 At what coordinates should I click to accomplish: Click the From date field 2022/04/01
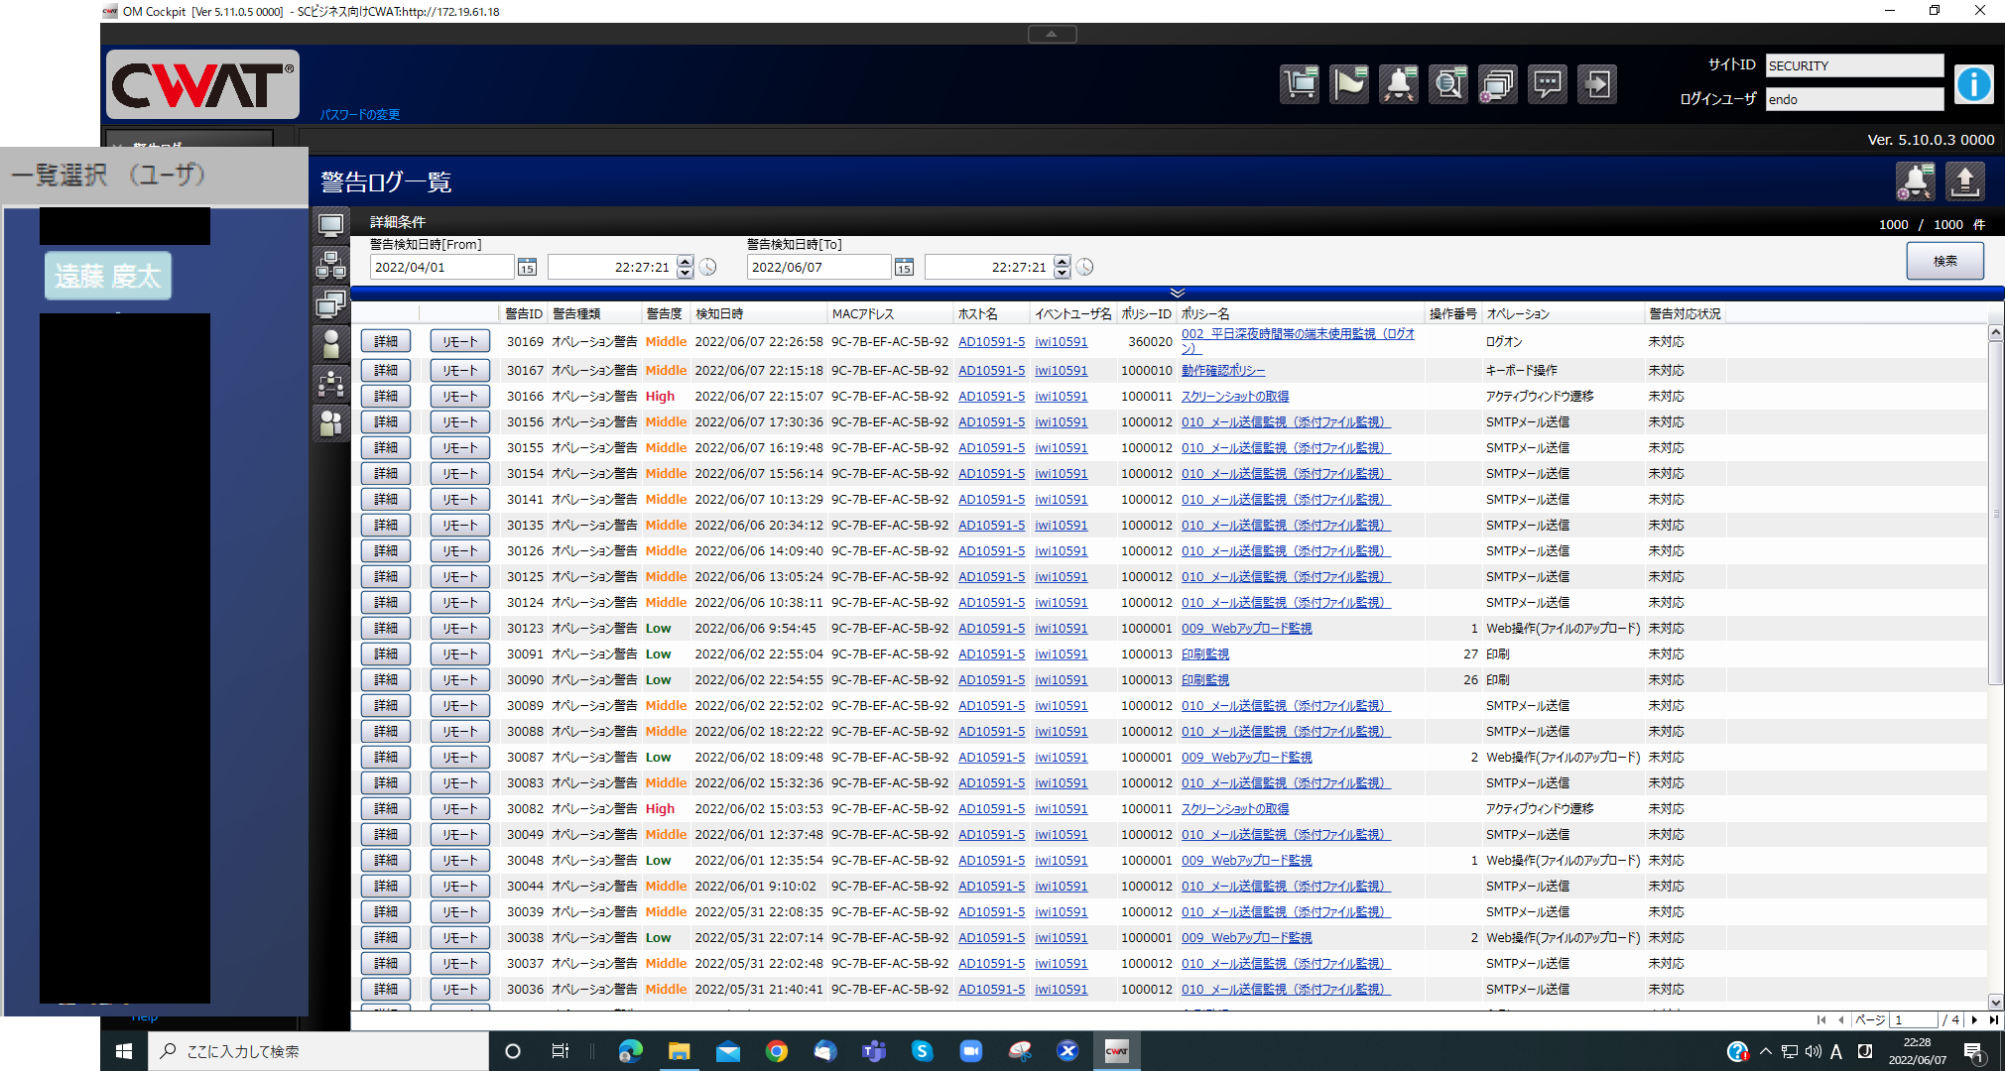tap(440, 267)
